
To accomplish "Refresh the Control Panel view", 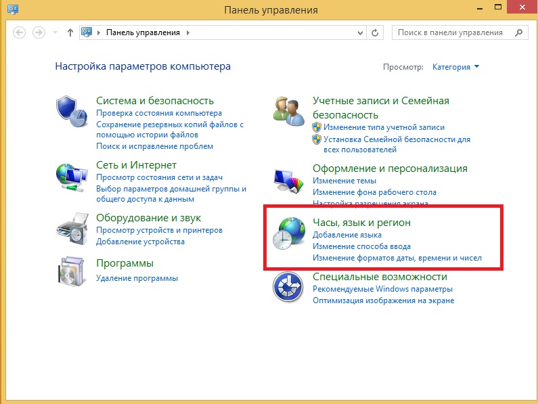I will 375,32.
